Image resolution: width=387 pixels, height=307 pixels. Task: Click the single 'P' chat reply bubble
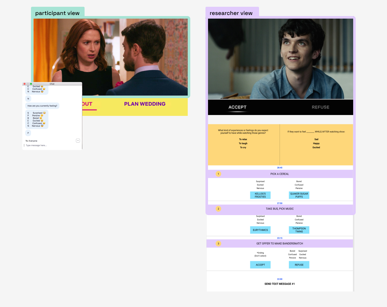coord(28,133)
